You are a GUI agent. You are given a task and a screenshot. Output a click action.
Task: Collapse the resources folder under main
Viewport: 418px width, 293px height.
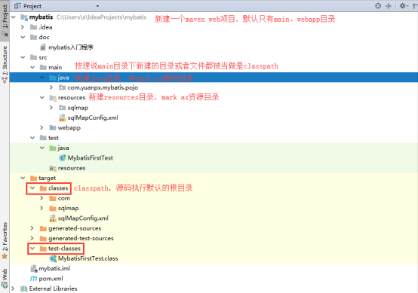[x=42, y=97]
